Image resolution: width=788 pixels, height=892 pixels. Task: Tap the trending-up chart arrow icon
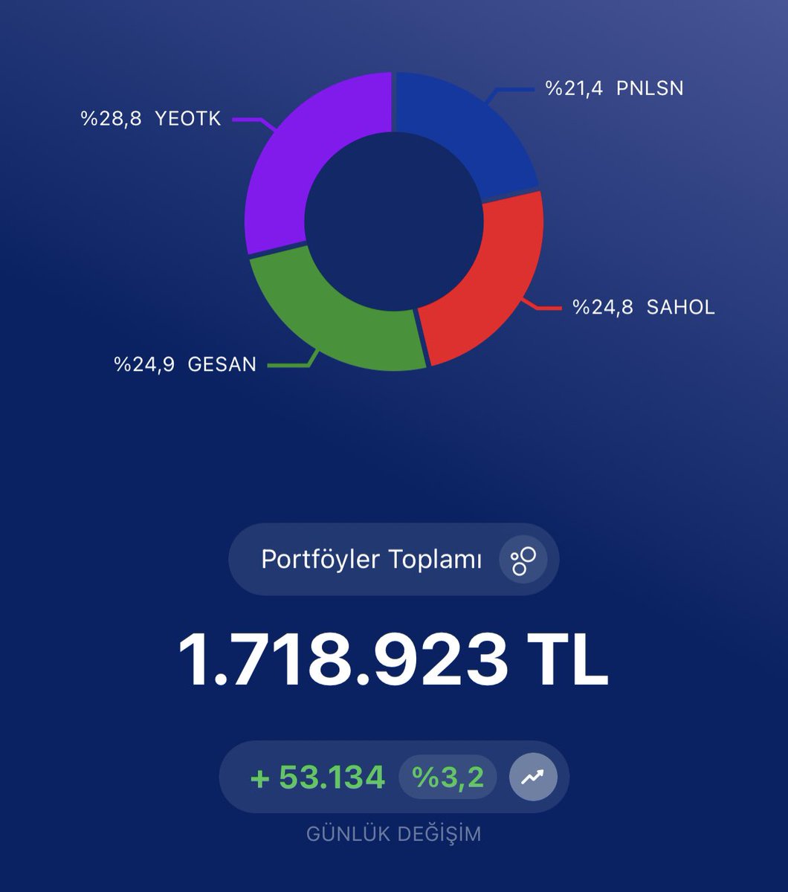pos(532,777)
